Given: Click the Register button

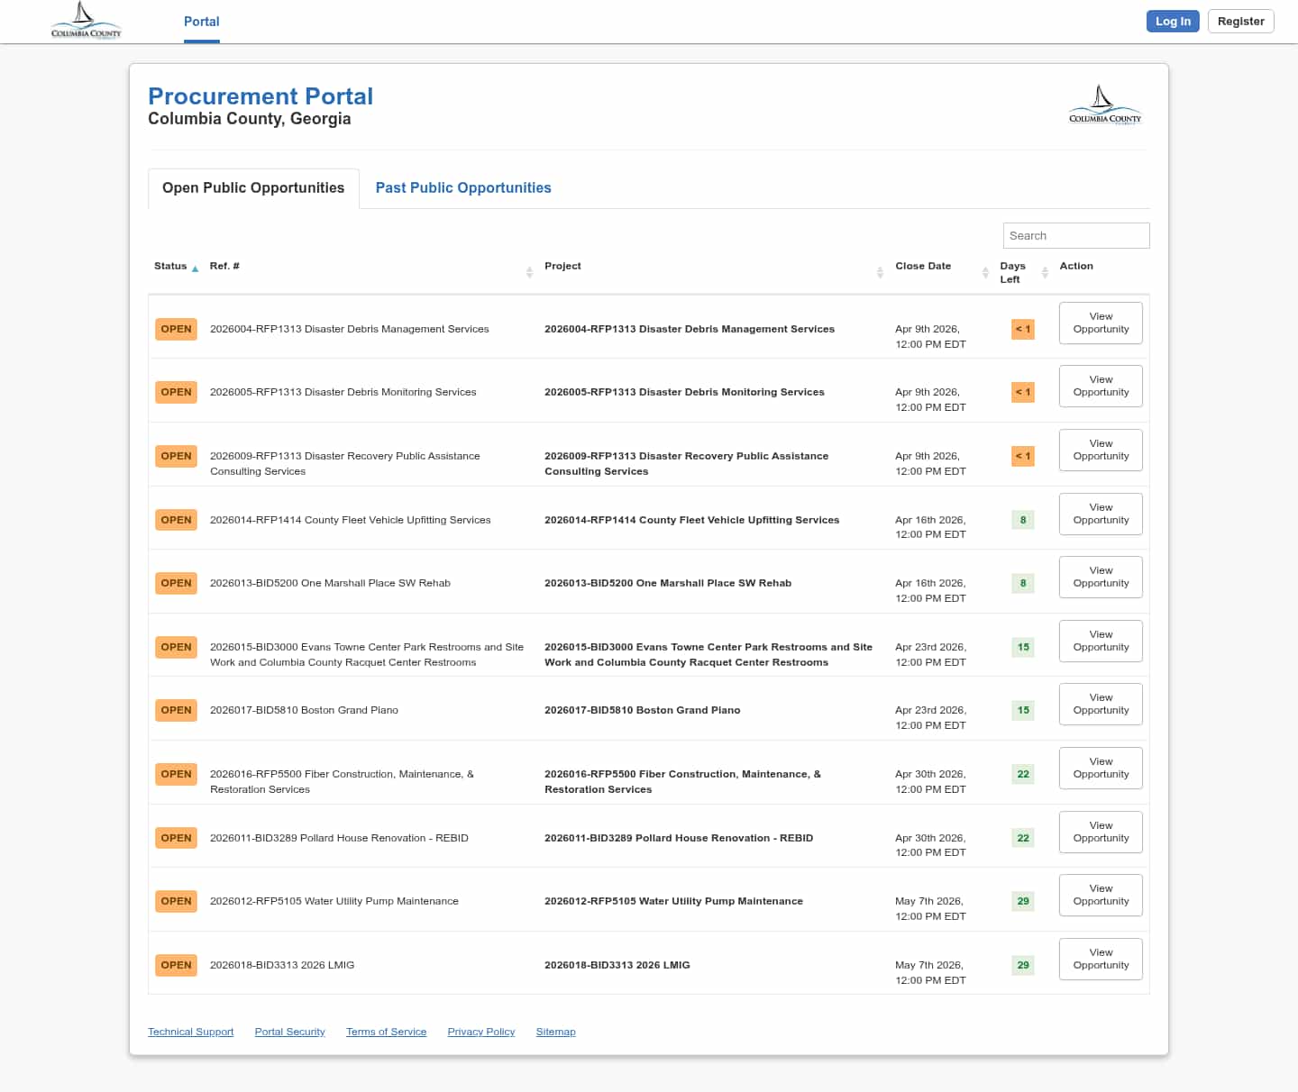Looking at the screenshot, I should pyautogui.click(x=1240, y=21).
